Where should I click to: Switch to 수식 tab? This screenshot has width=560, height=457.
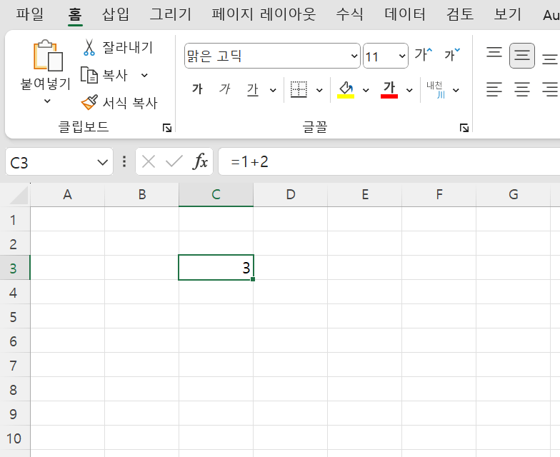[x=350, y=14]
